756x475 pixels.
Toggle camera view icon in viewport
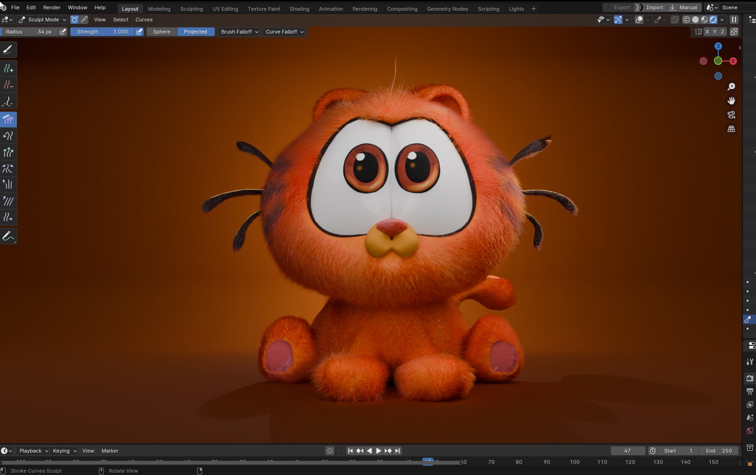tap(731, 115)
